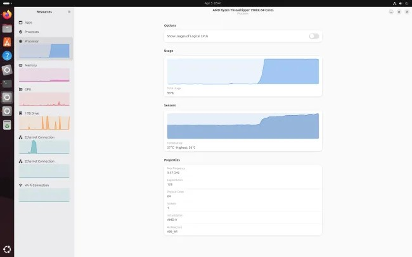Click the 1TB Drive disk icon

21,113
